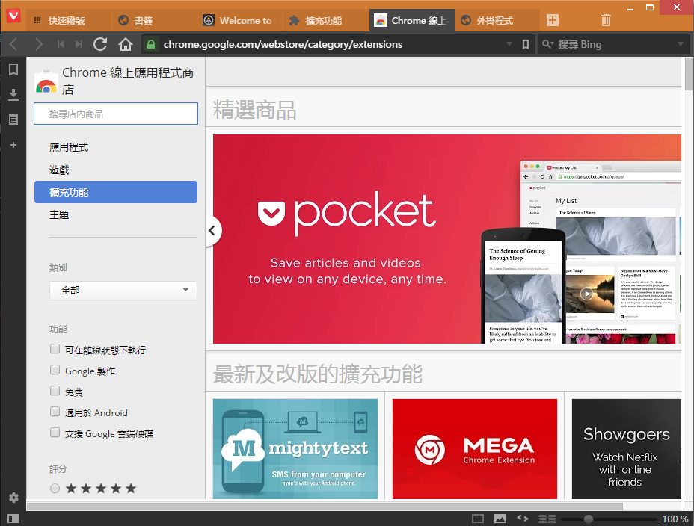Viewport: 694px width, 526px height.
Task: Click the 重置 zoom reset button
Action: (x=547, y=519)
